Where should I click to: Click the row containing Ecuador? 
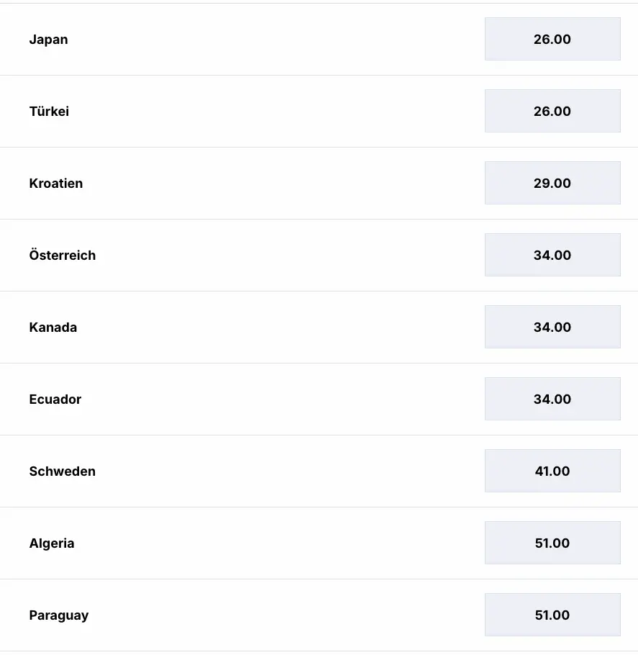tap(288, 399)
